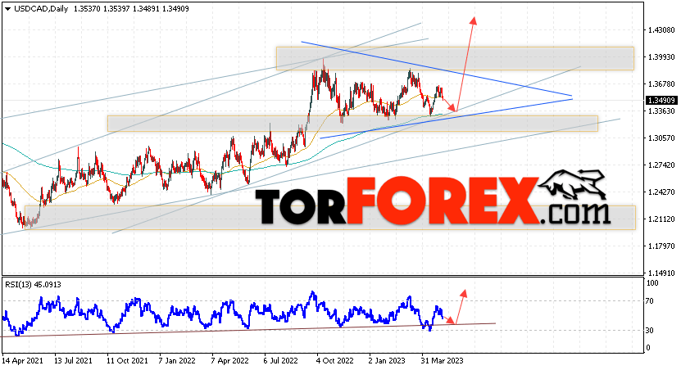Select the lower support zone rectangle near 1.21120
The height and width of the screenshot is (370, 681).
[x=330, y=218]
